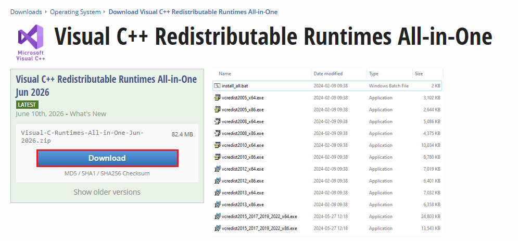Select the vcredist2010_x64.exe file name
Viewport: 518px width, 241px height.
(243, 145)
